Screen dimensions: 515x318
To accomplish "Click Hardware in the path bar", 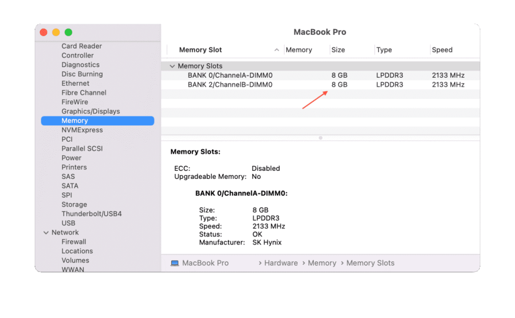I will [281, 263].
